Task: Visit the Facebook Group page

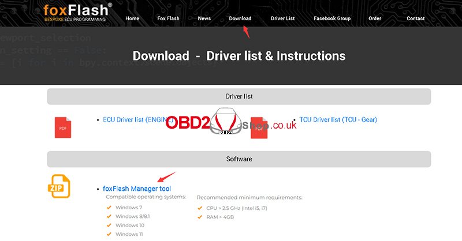Action: click(331, 18)
